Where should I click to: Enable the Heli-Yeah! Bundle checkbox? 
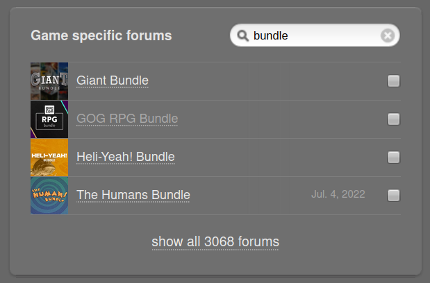[x=393, y=157]
